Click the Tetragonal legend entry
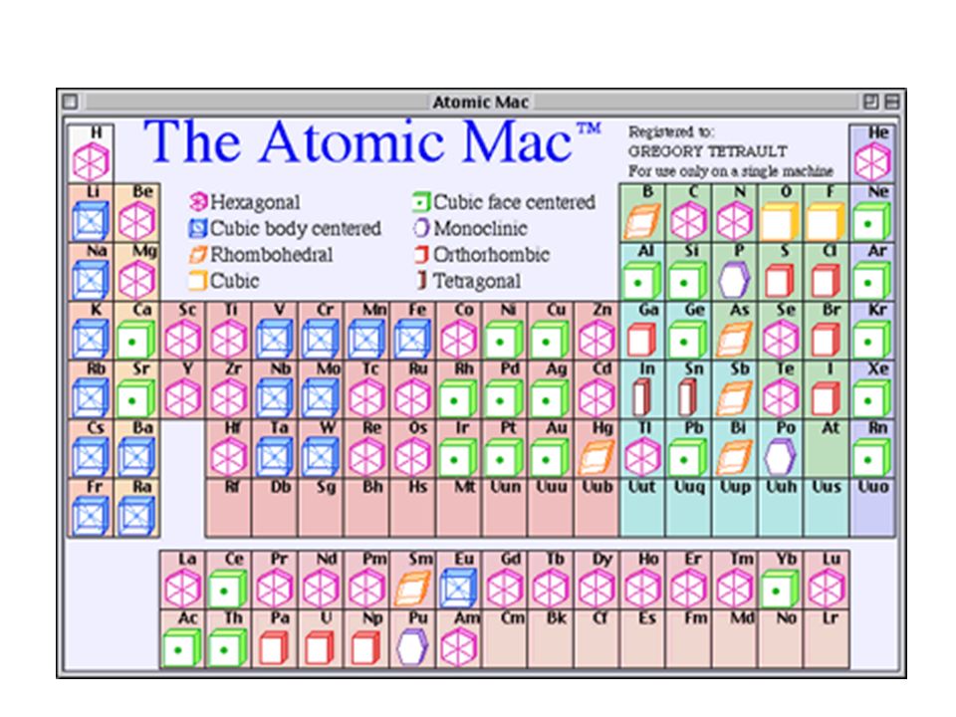This screenshot has height=717, width=956. coord(468,281)
